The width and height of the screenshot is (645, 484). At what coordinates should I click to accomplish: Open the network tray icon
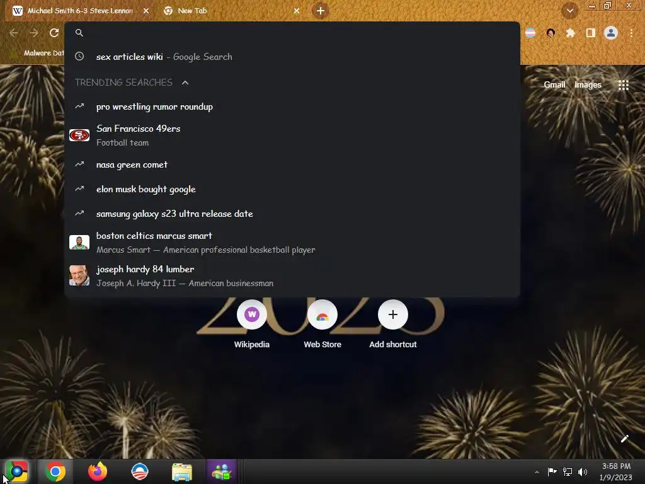point(568,471)
